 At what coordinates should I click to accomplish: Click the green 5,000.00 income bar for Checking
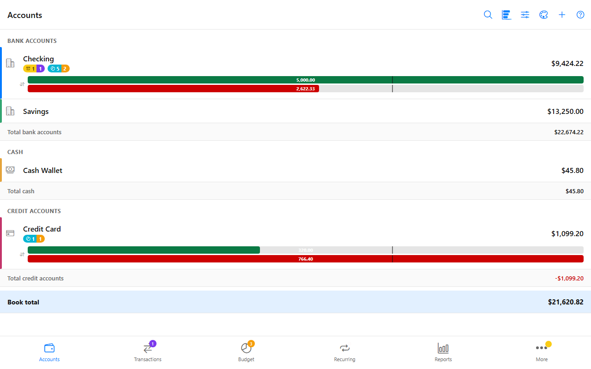click(306, 80)
